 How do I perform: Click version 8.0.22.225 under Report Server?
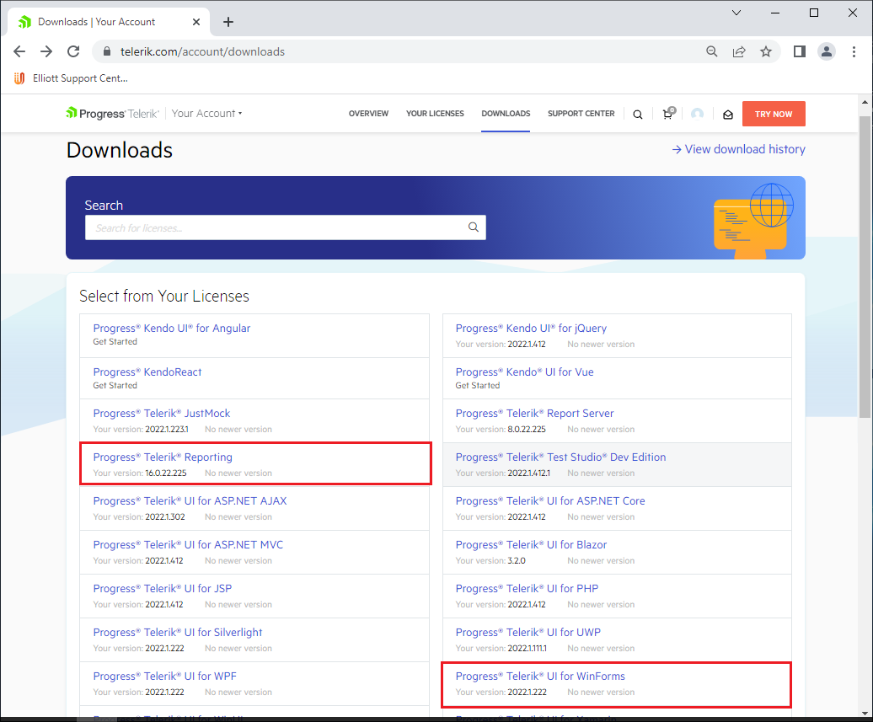coord(527,429)
